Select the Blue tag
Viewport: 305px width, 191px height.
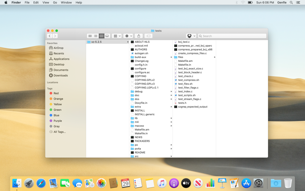[x=54, y=115]
